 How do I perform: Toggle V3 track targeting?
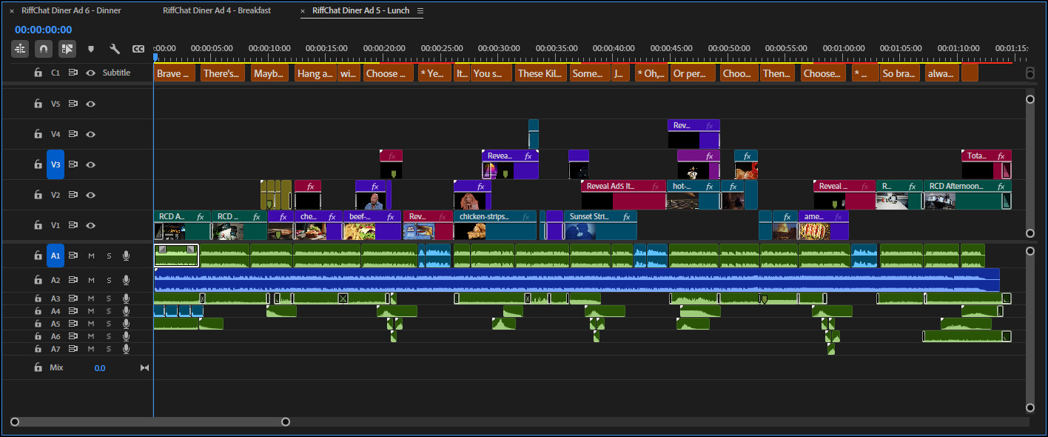click(x=56, y=164)
